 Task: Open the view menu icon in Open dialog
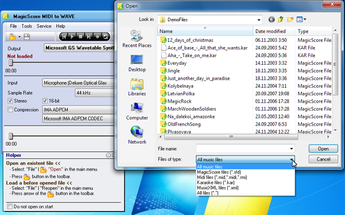tap(301, 19)
